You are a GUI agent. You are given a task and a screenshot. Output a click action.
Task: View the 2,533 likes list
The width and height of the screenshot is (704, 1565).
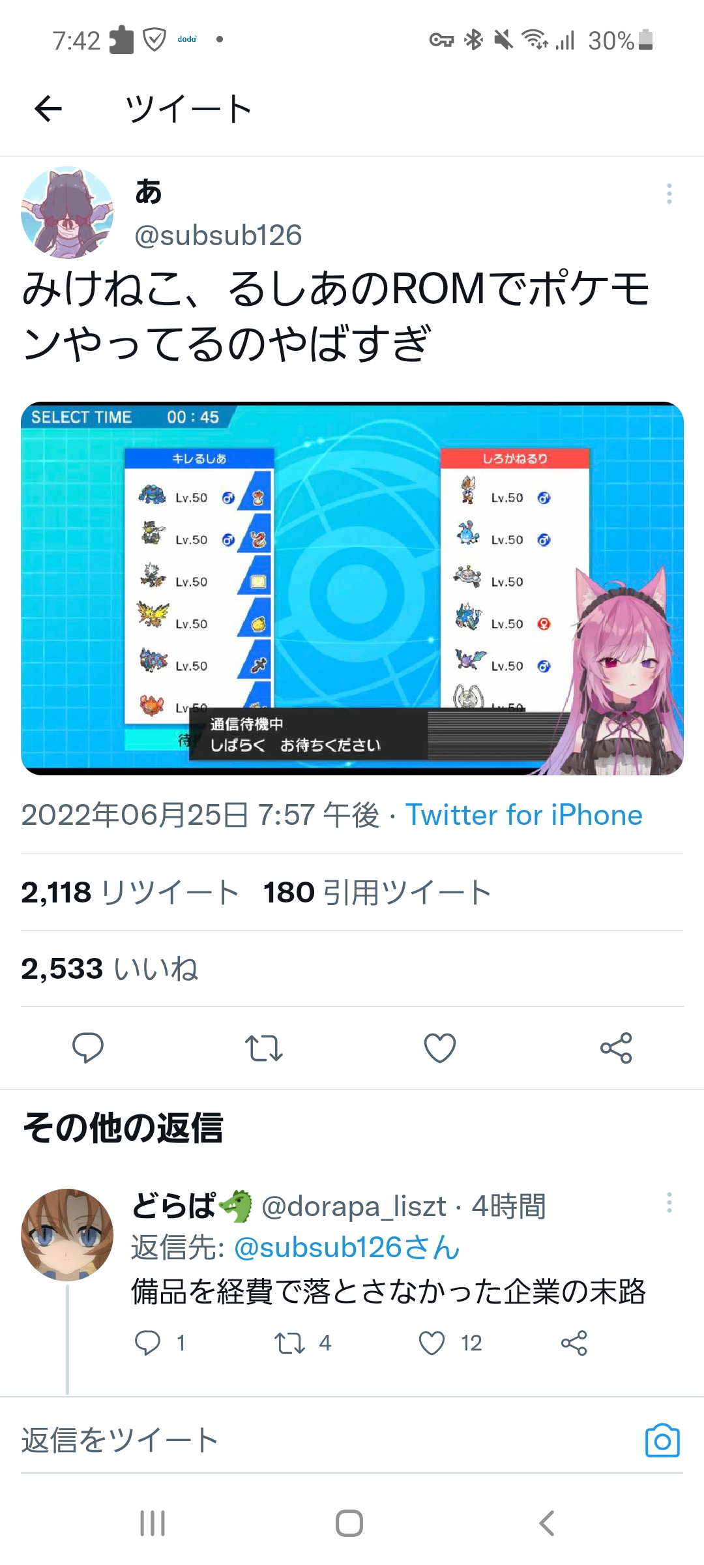(110, 968)
